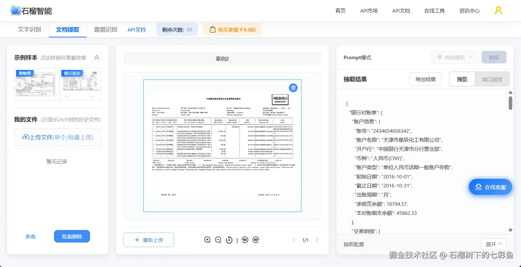The image size is (521, 267).
Task: Click the 出账周期 "月" line
Action: pyautogui.click(x=373, y=195)
